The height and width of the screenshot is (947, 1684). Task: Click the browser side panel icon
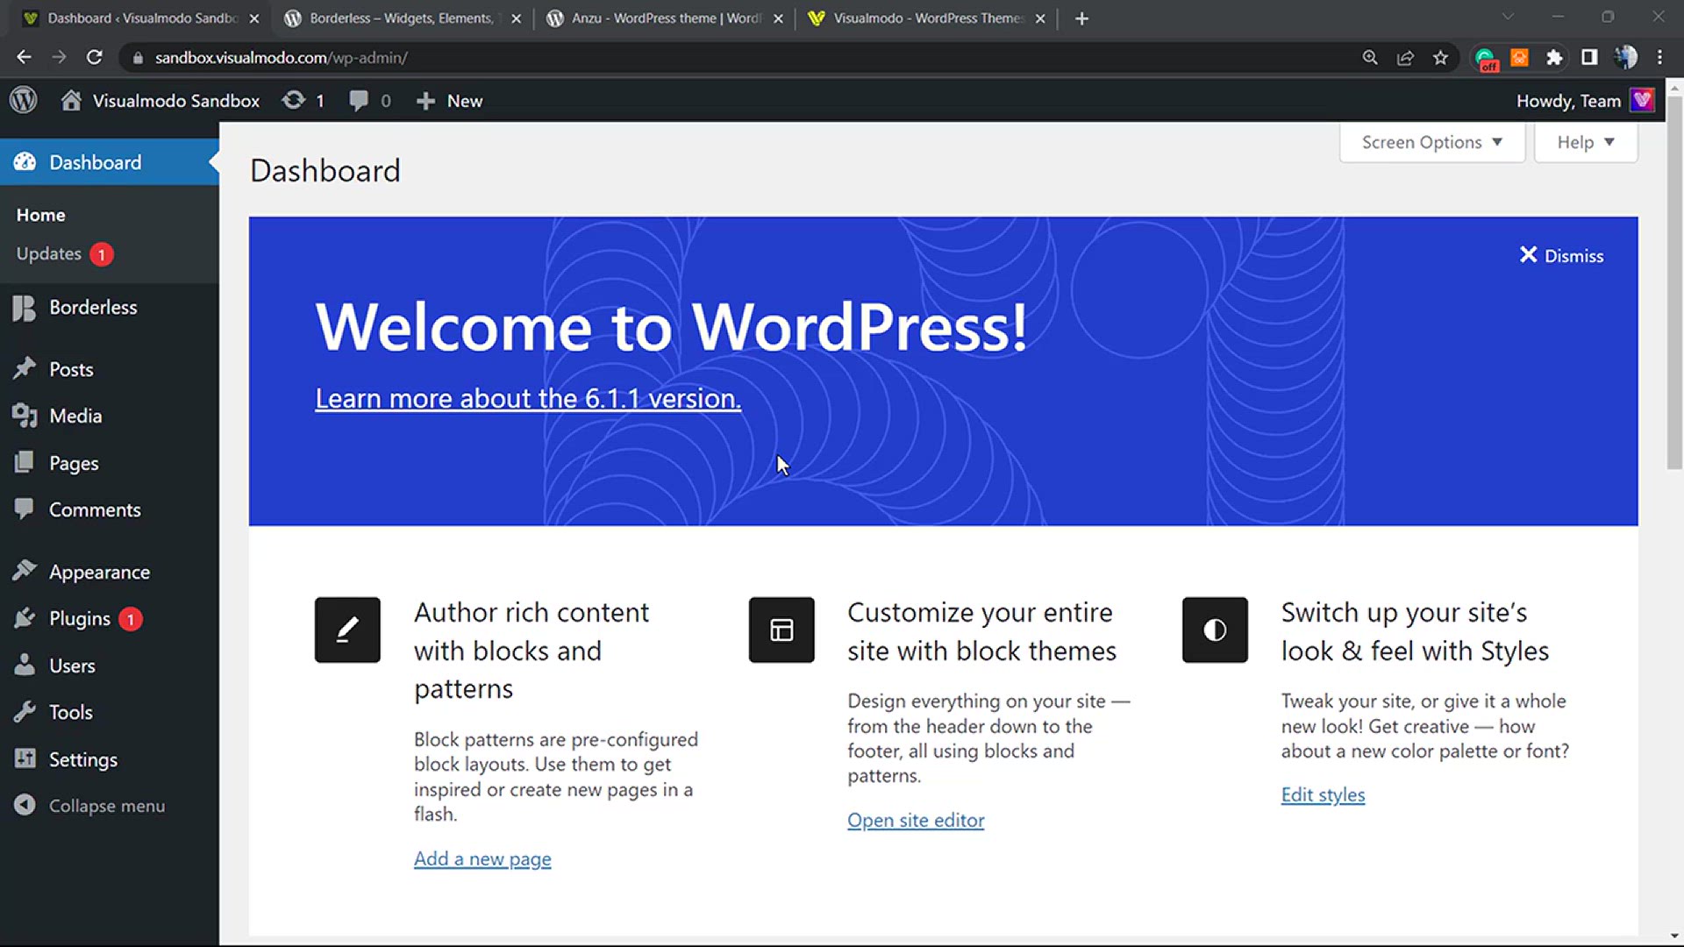coord(1589,58)
